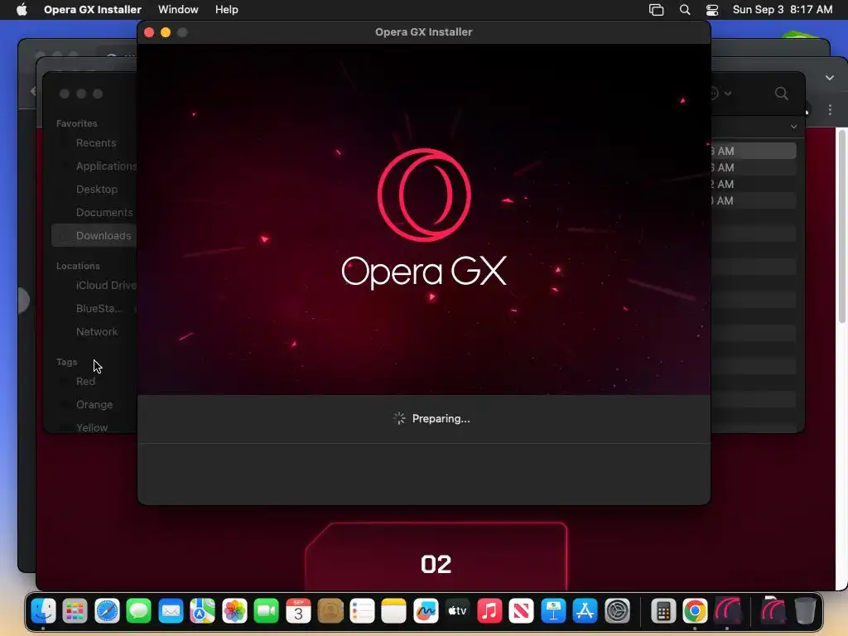Select the Red tag in Finder

click(x=85, y=381)
